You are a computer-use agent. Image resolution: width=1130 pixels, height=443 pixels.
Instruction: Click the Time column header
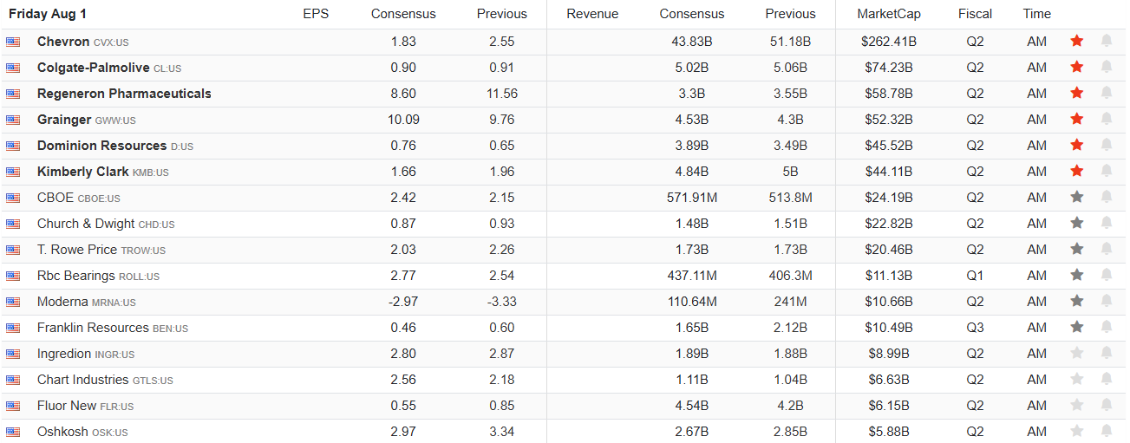(x=1037, y=14)
